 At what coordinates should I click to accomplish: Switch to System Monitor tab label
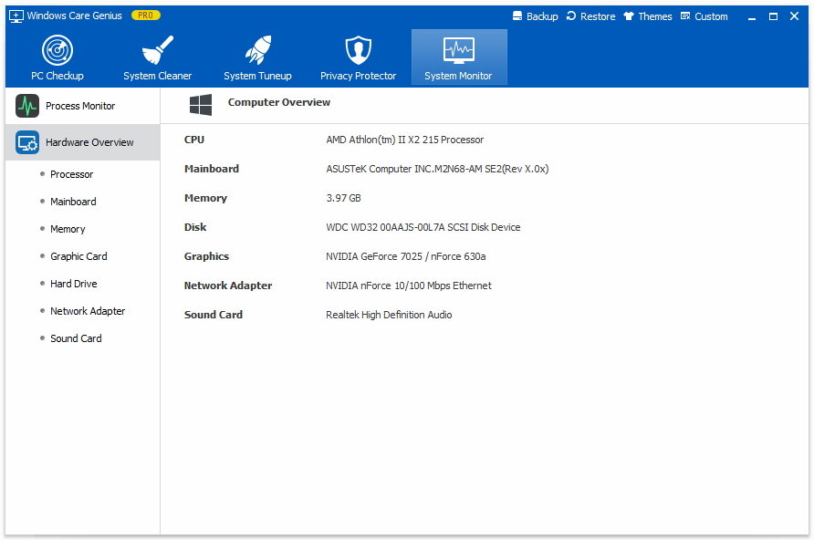tap(458, 76)
